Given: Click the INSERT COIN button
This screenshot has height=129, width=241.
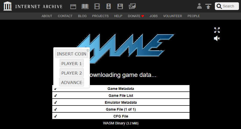Looking at the screenshot, I should pos(71,54).
